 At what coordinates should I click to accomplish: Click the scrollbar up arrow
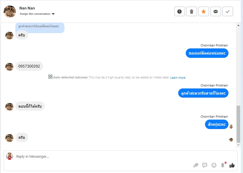(x=238, y=26)
